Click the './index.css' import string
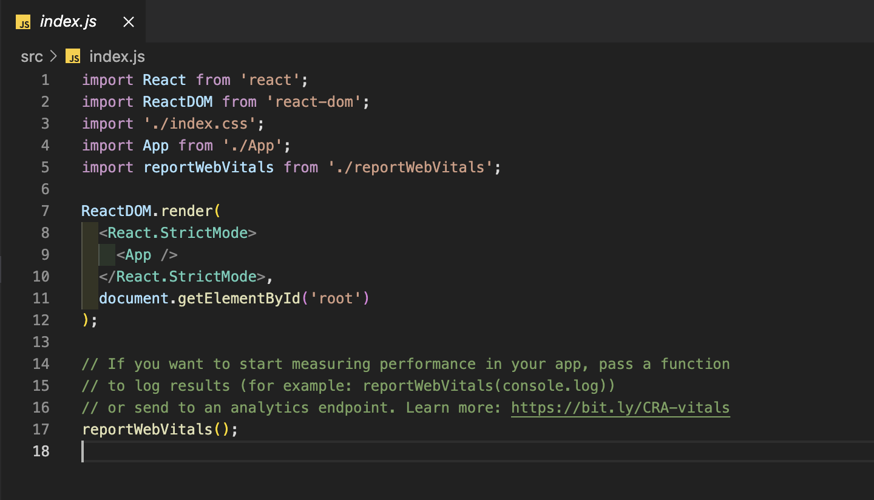874x500 pixels. 200,124
